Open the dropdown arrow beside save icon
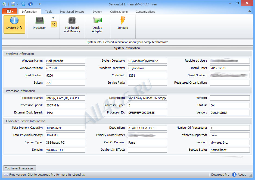Screen dimensions: 255x180 tap(18, 4)
